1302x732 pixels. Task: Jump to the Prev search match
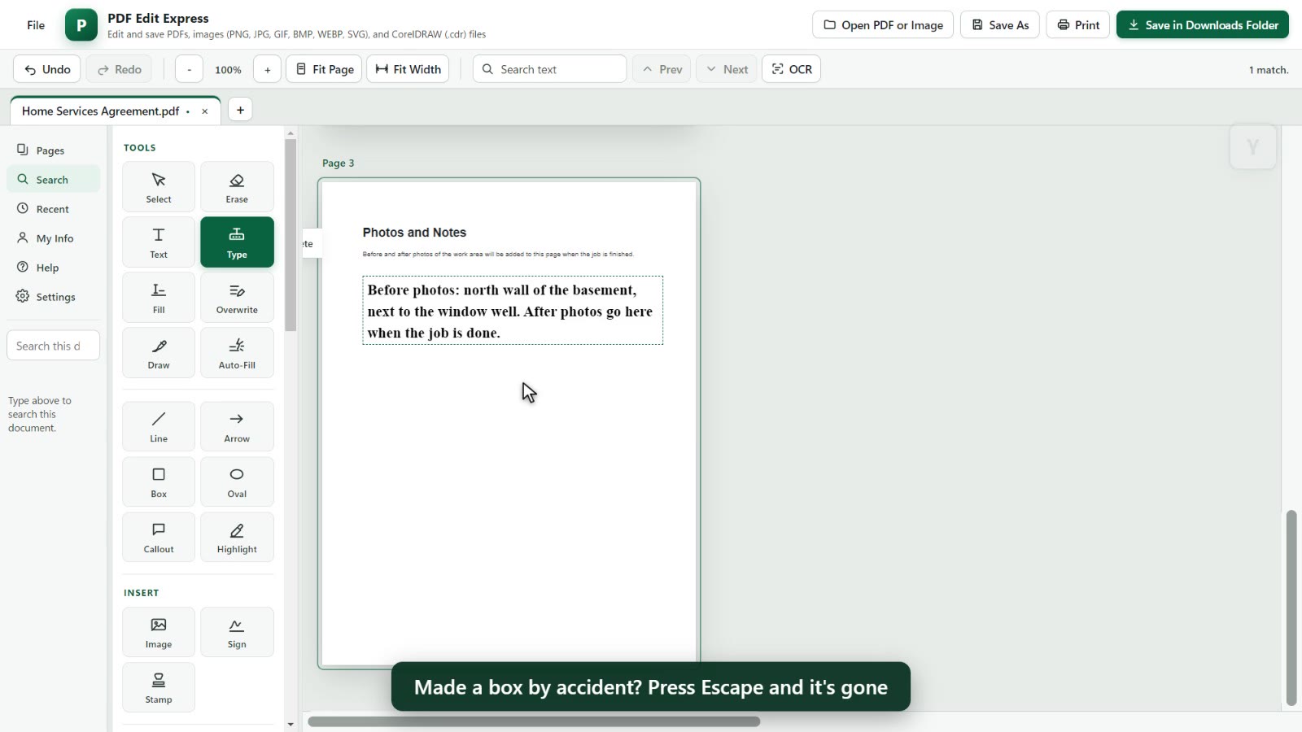click(662, 69)
